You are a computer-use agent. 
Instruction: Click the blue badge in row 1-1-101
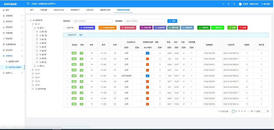pyautogui.click(x=147, y=53)
